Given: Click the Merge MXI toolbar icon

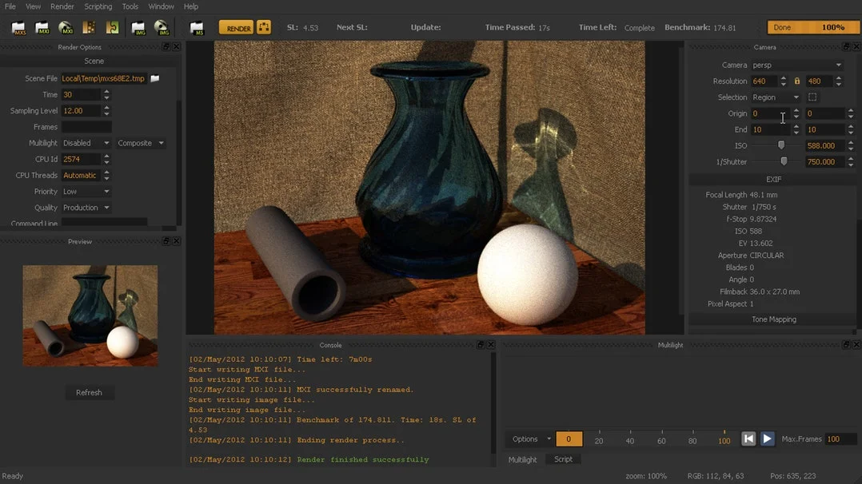Looking at the screenshot, I should click(112, 27).
